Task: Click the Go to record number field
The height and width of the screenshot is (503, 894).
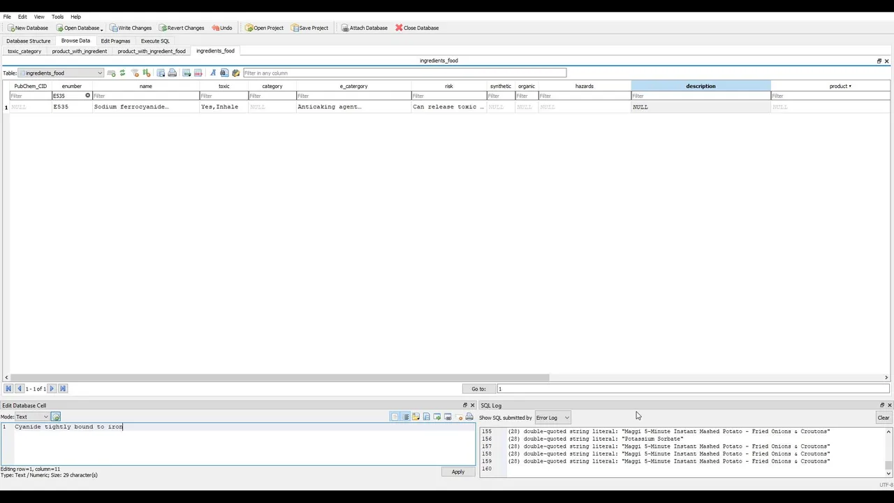Action: coord(693,388)
